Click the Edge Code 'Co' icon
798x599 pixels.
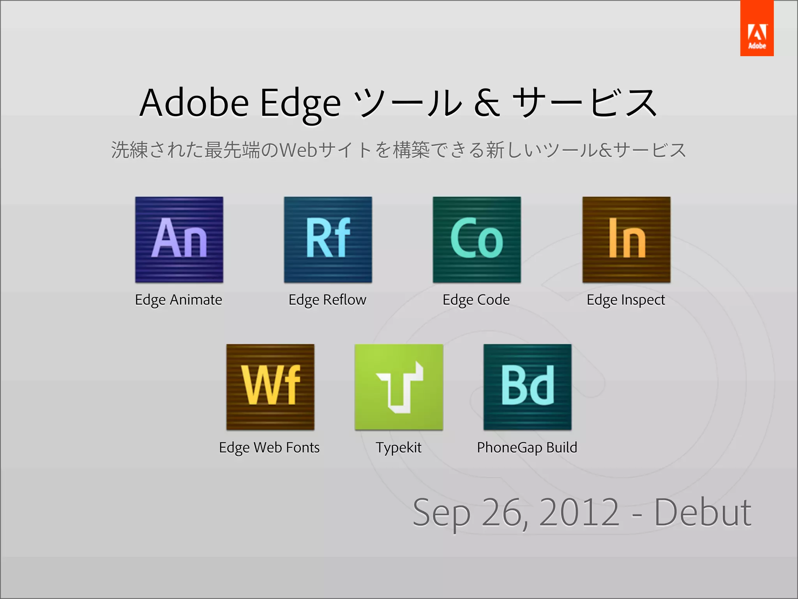pos(477,239)
